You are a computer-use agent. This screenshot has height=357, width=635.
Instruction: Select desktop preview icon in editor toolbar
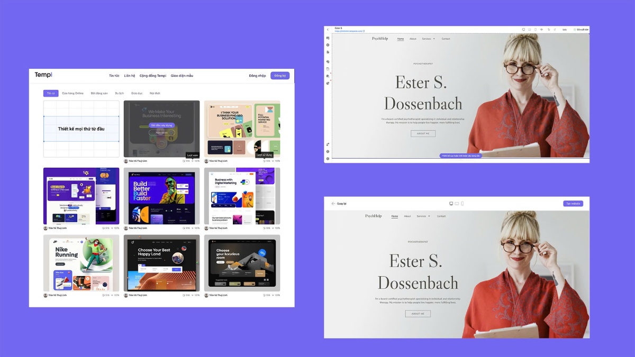click(x=524, y=30)
